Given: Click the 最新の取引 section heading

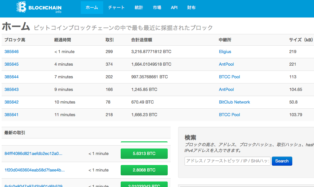Looking at the screenshot, I should tap(15, 133).
